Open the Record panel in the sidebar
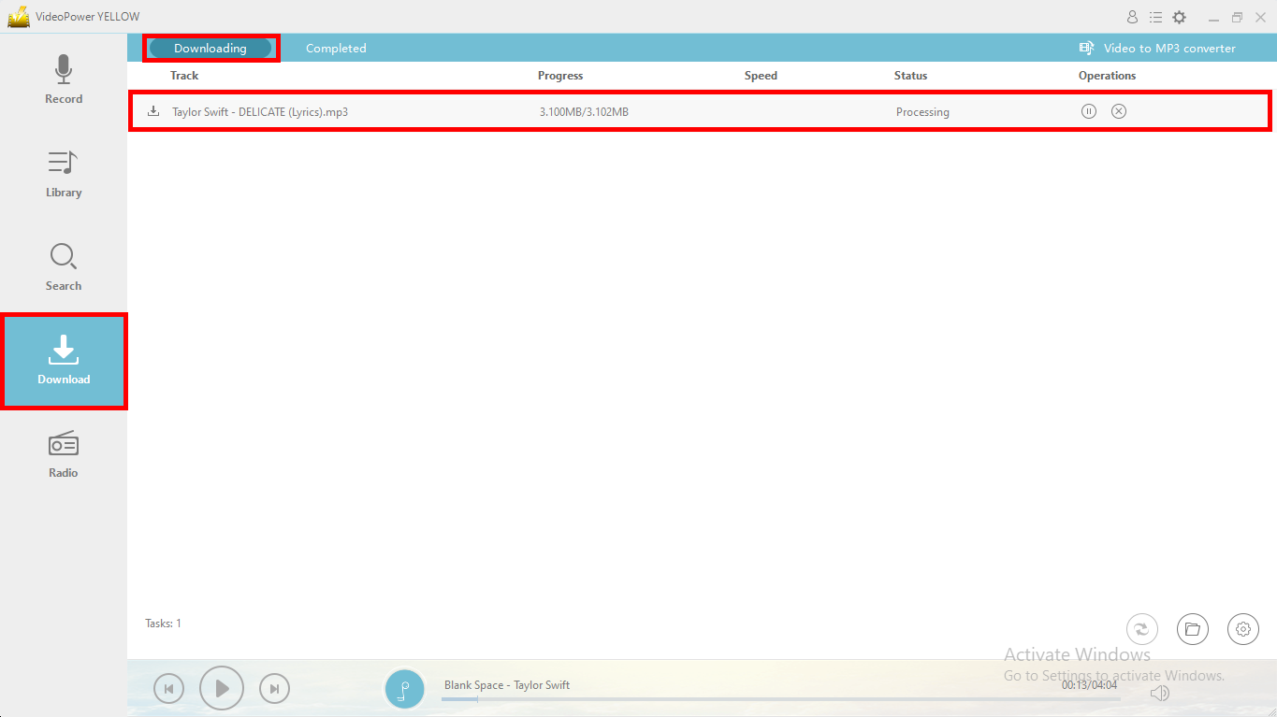1277x717 pixels. coord(63,79)
